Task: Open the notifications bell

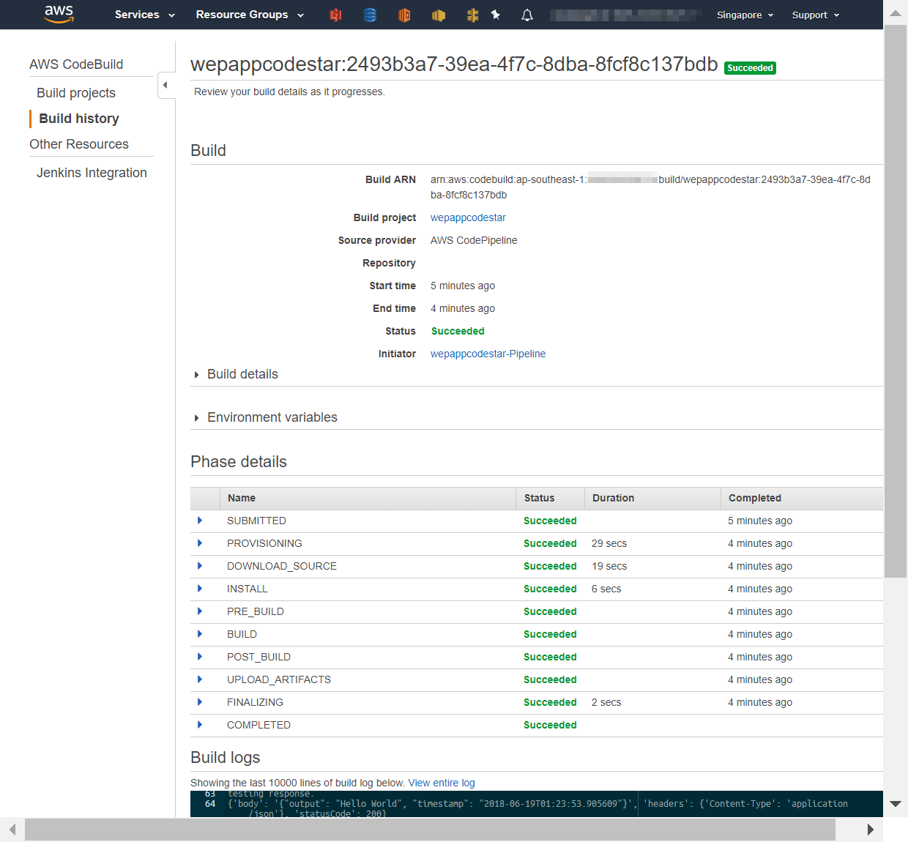Action: pos(527,15)
